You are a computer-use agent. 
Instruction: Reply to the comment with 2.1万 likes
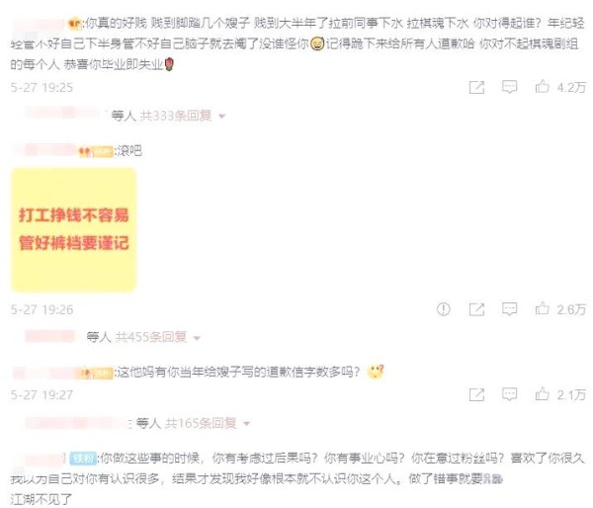(x=509, y=395)
